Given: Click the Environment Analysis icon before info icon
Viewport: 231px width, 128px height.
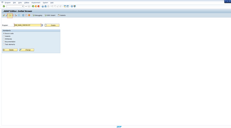Looking at the screenshot, I should pyautogui.click(x=16, y=15).
